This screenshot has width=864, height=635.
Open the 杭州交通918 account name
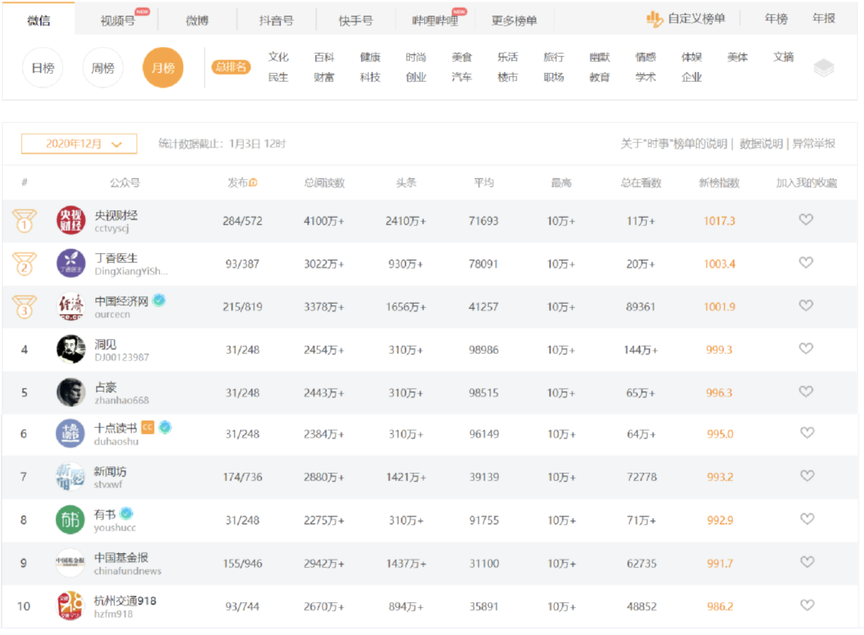[x=125, y=601]
